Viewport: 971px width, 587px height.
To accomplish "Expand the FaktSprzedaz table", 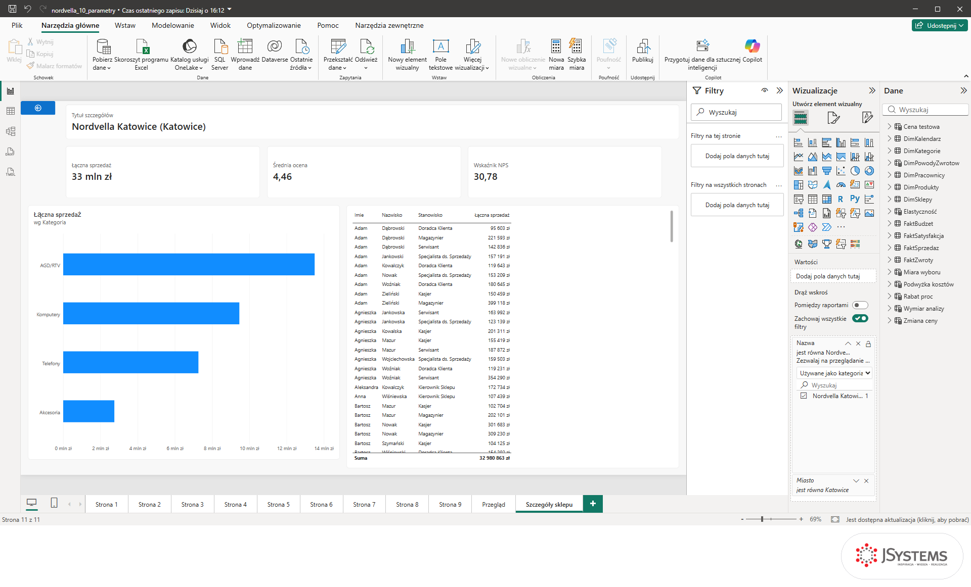I will 890,248.
